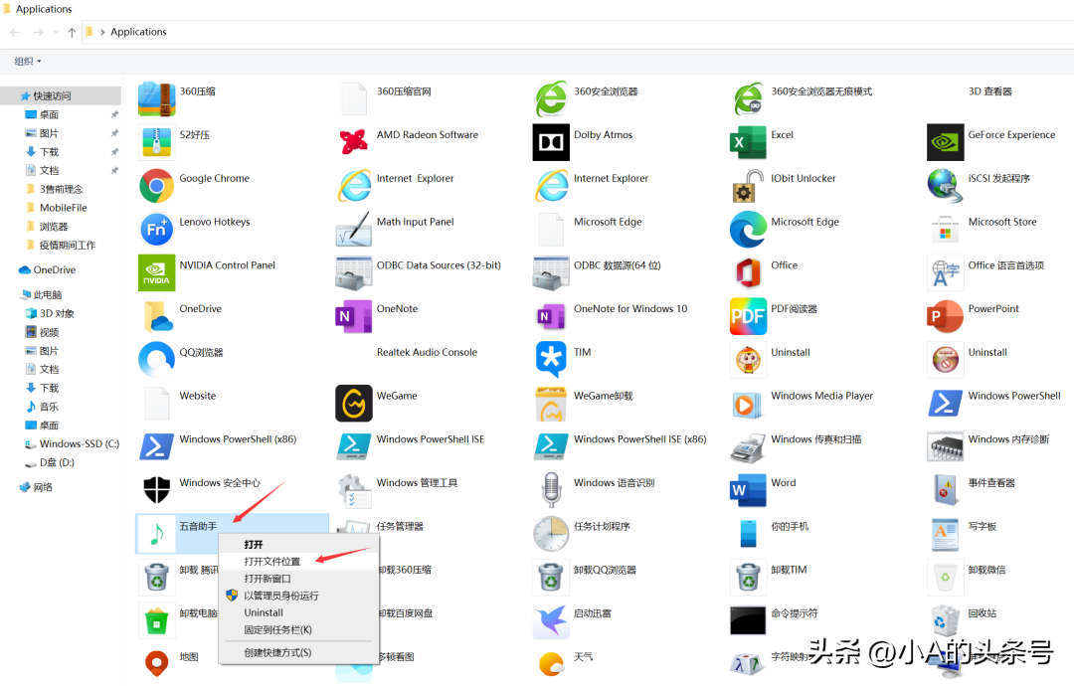The height and width of the screenshot is (686, 1074).
Task: Launch the AMD Radeon Software icon
Action: [354, 142]
